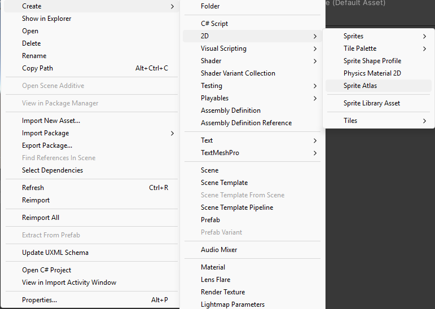The height and width of the screenshot is (309, 435).
Task: Create a Render Texture
Action: point(252,292)
